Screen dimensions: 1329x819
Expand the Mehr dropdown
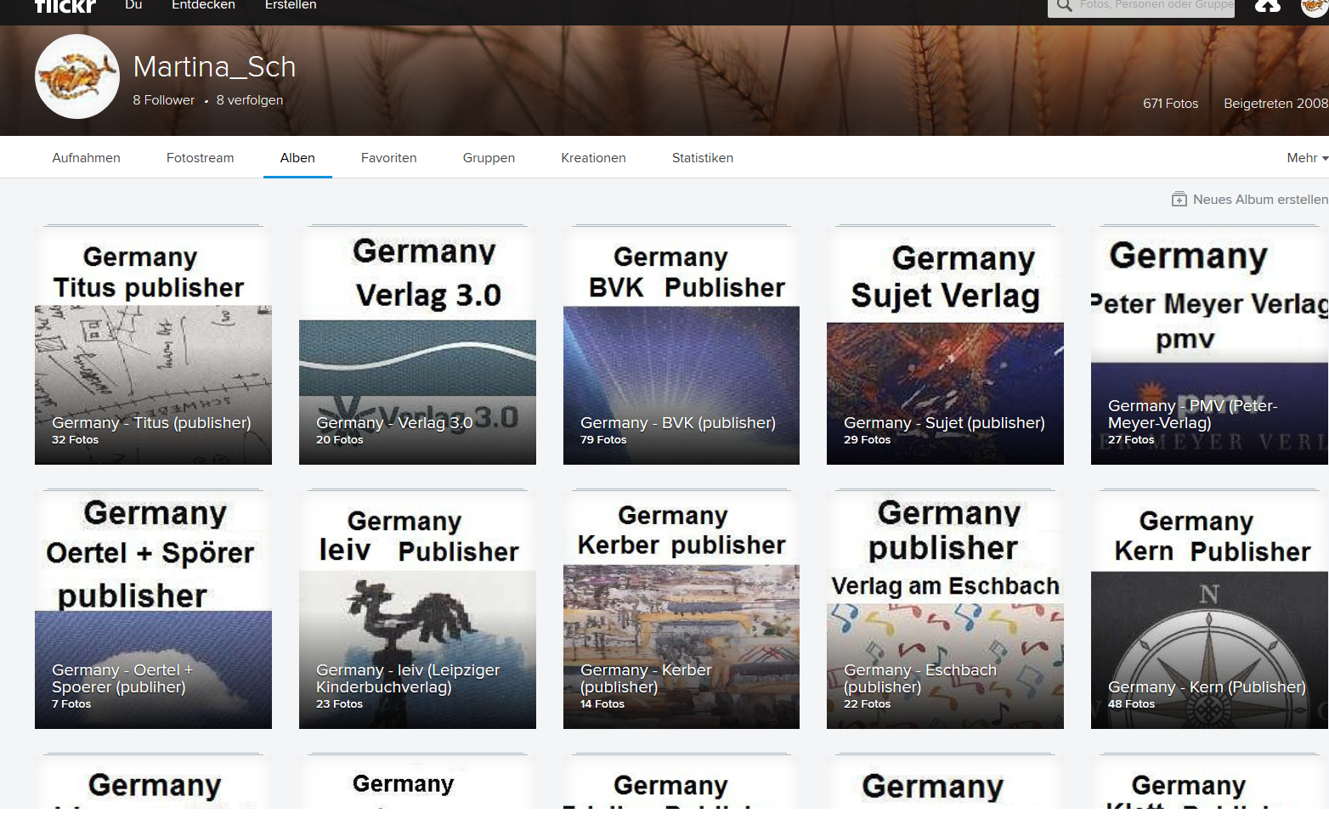coord(1307,158)
